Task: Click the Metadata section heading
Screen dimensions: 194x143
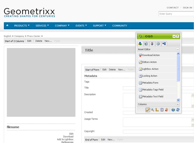Action: coord(91,76)
